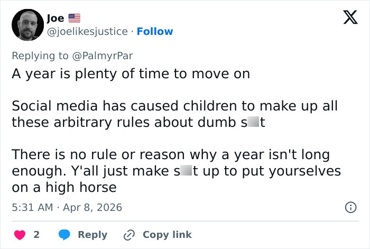Click the Reply speech bubble icon

64,234
